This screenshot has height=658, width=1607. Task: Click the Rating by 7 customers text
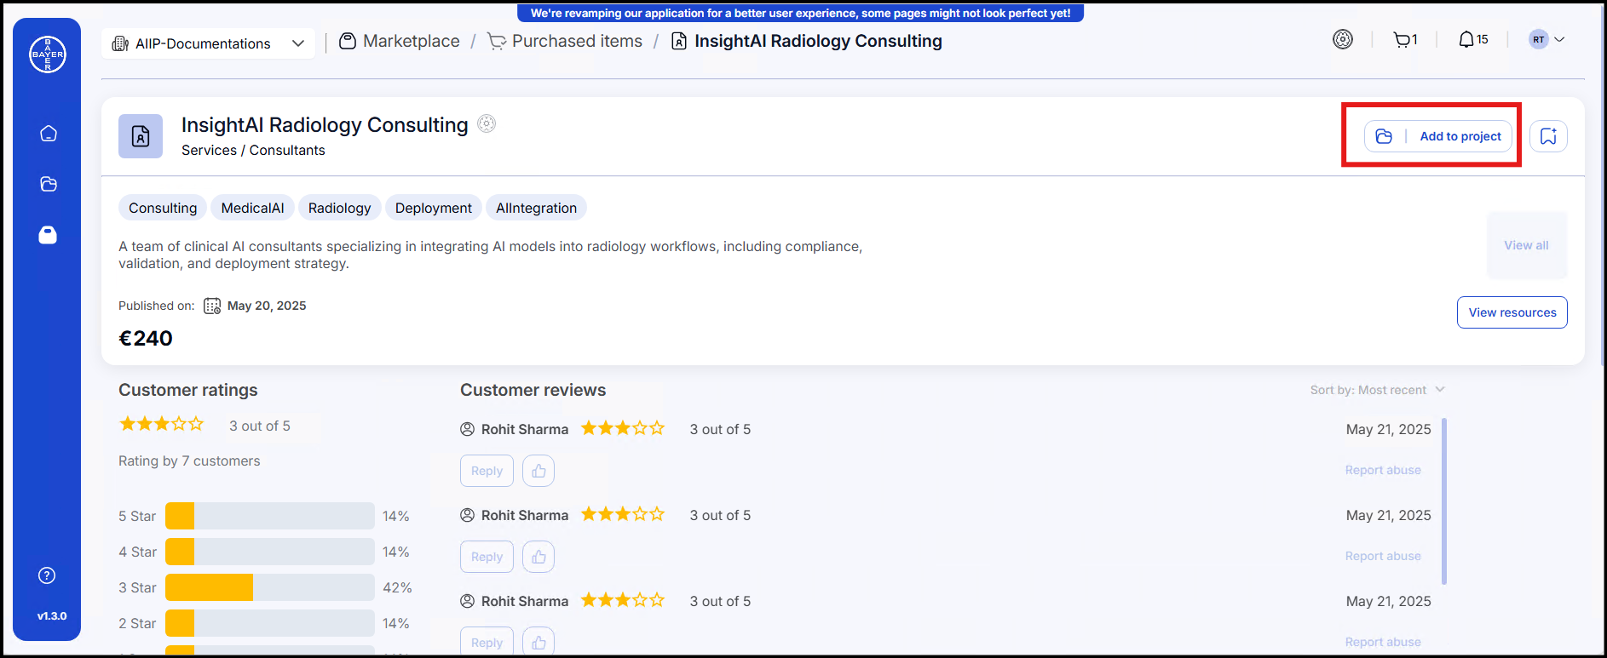click(189, 461)
